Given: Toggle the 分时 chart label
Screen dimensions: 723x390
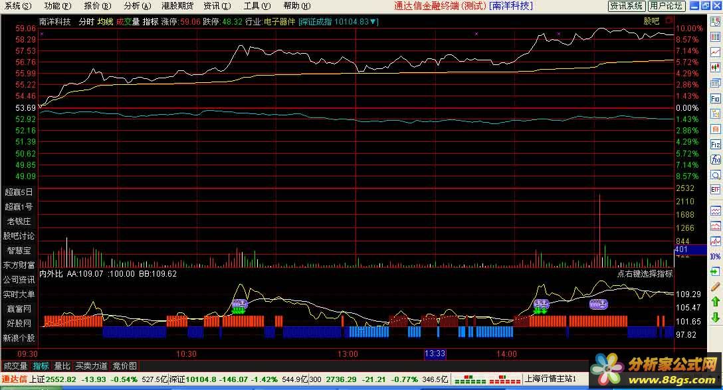Looking at the screenshot, I should pyautogui.click(x=86, y=22).
